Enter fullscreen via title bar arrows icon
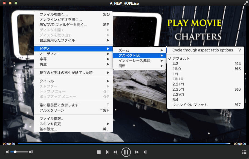The width and height of the screenshot is (249, 159). coord(246,3)
